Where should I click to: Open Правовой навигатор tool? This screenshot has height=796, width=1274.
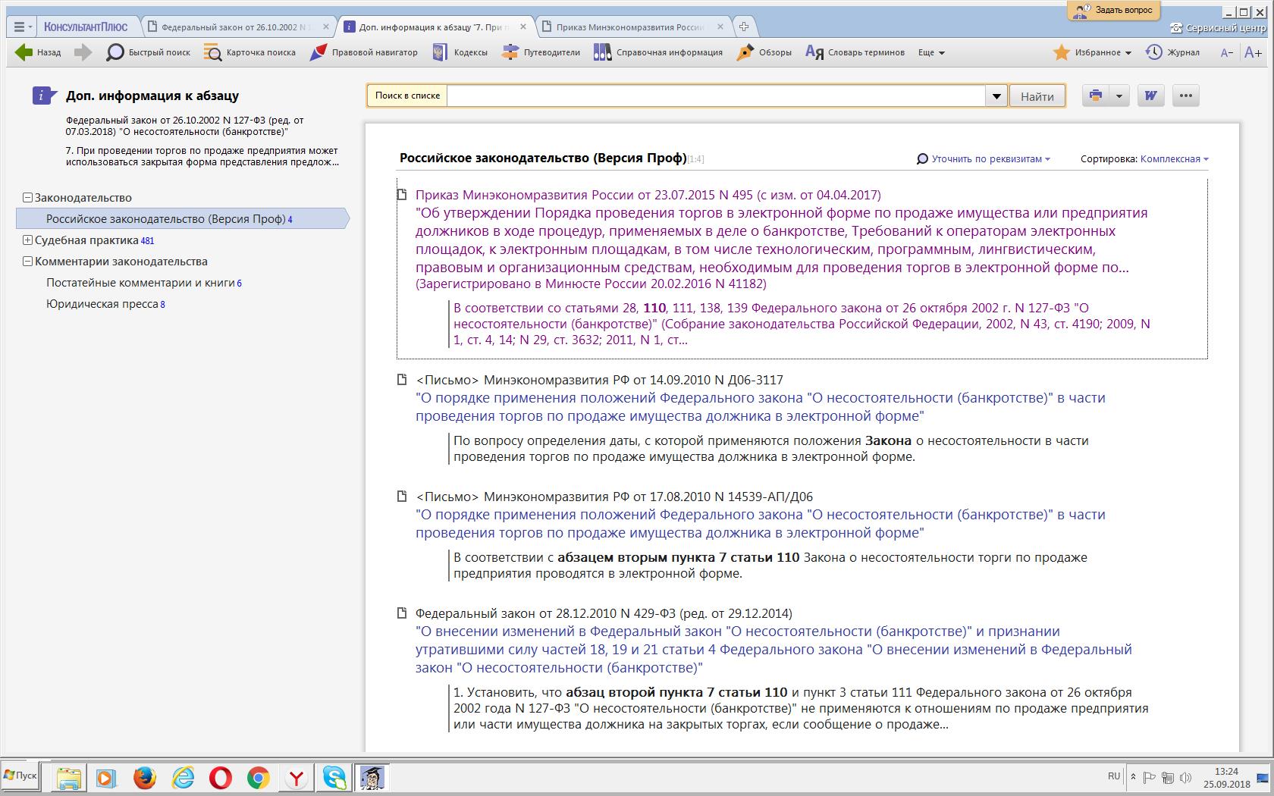tap(365, 52)
